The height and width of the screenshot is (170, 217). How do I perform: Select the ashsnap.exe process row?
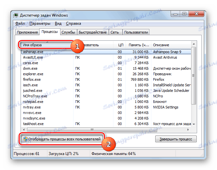[106, 52]
